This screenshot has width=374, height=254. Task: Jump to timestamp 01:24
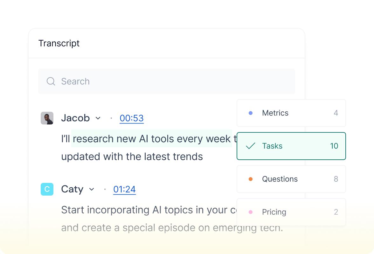[125, 189]
